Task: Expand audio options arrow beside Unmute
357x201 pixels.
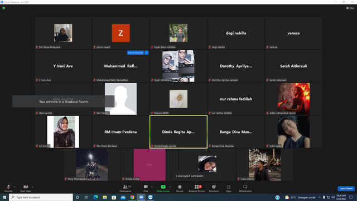Action: tap(15, 187)
